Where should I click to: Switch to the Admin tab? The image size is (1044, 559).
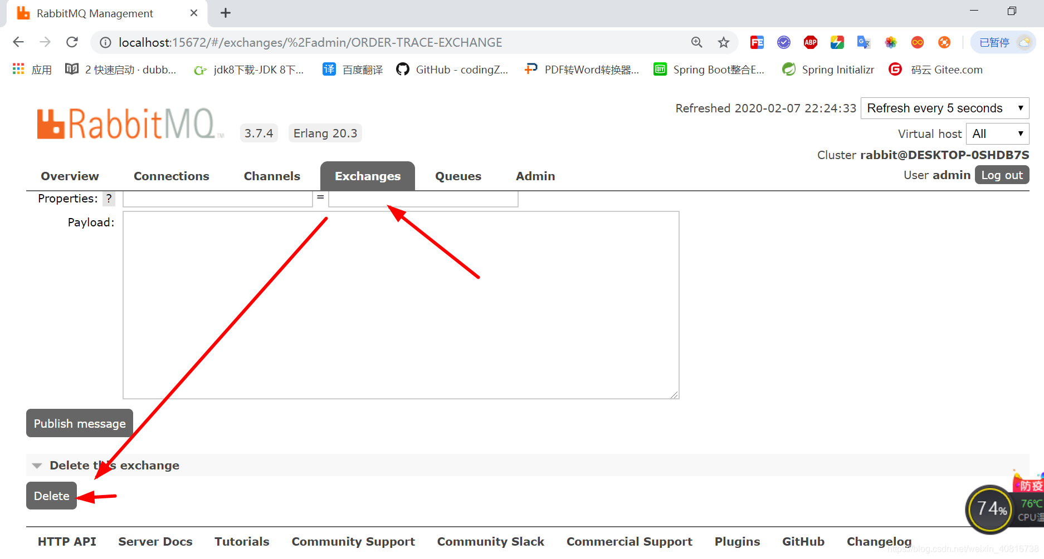(535, 176)
